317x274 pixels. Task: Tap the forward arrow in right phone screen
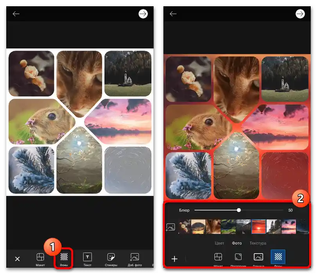[x=300, y=14]
